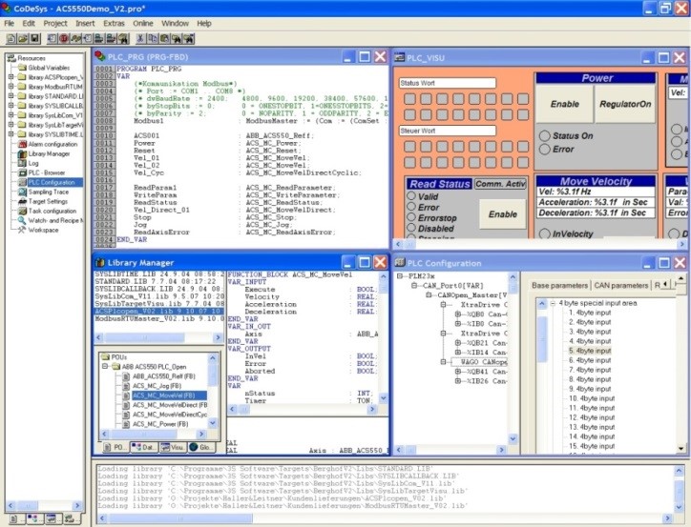This screenshot has width=691, height=527.
Task: Select ACS_MC_Jog function block in POUs
Action: click(x=162, y=386)
